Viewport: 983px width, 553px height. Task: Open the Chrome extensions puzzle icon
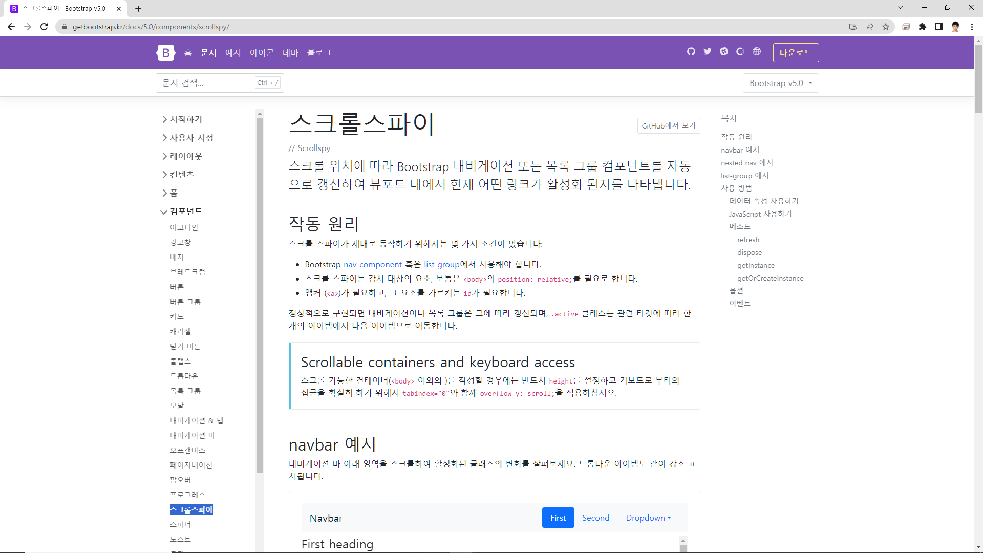click(x=923, y=27)
